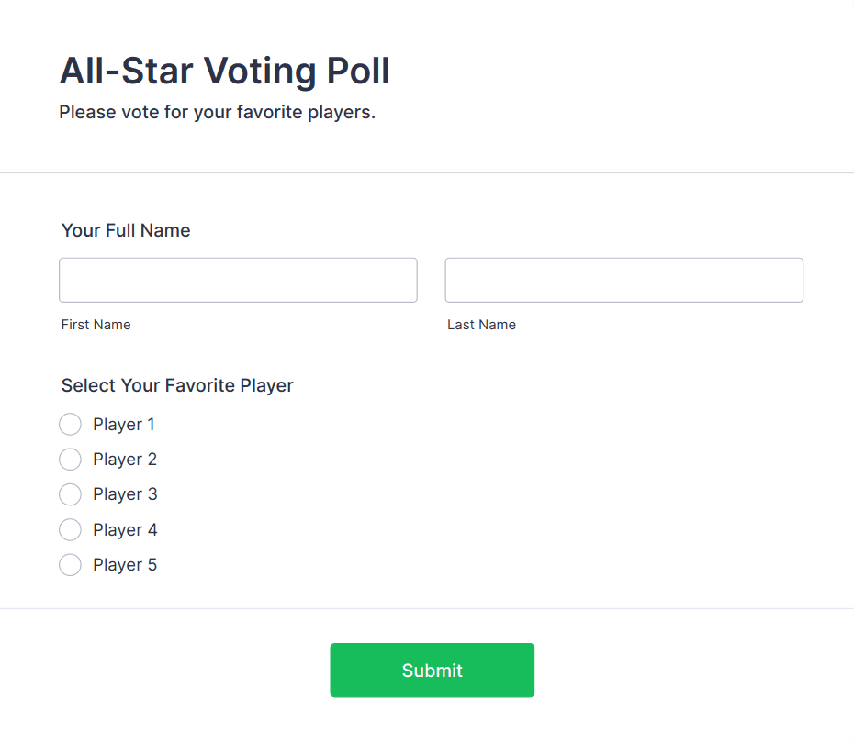The image size is (854, 743).
Task: Click the 'Select Your Favorite Player' question label
Action: click(x=177, y=385)
